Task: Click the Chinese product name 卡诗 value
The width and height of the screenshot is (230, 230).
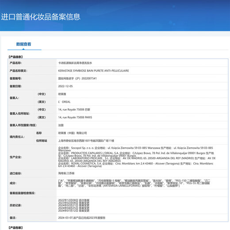Action: 75,63
